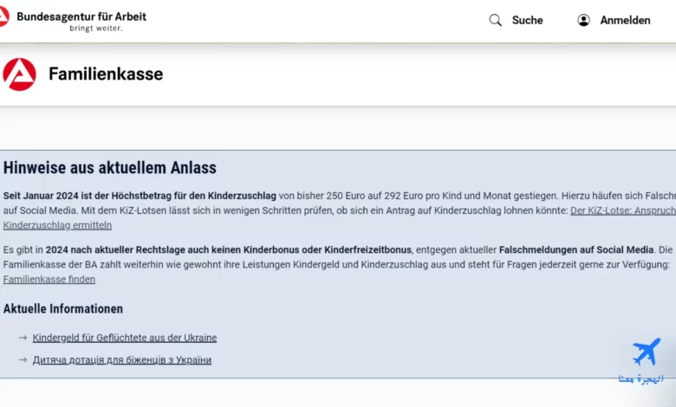
Task: Click the Arabic text under the airplane
Action: (x=641, y=378)
